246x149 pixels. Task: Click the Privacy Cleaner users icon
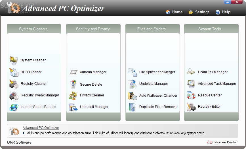coord(73,96)
